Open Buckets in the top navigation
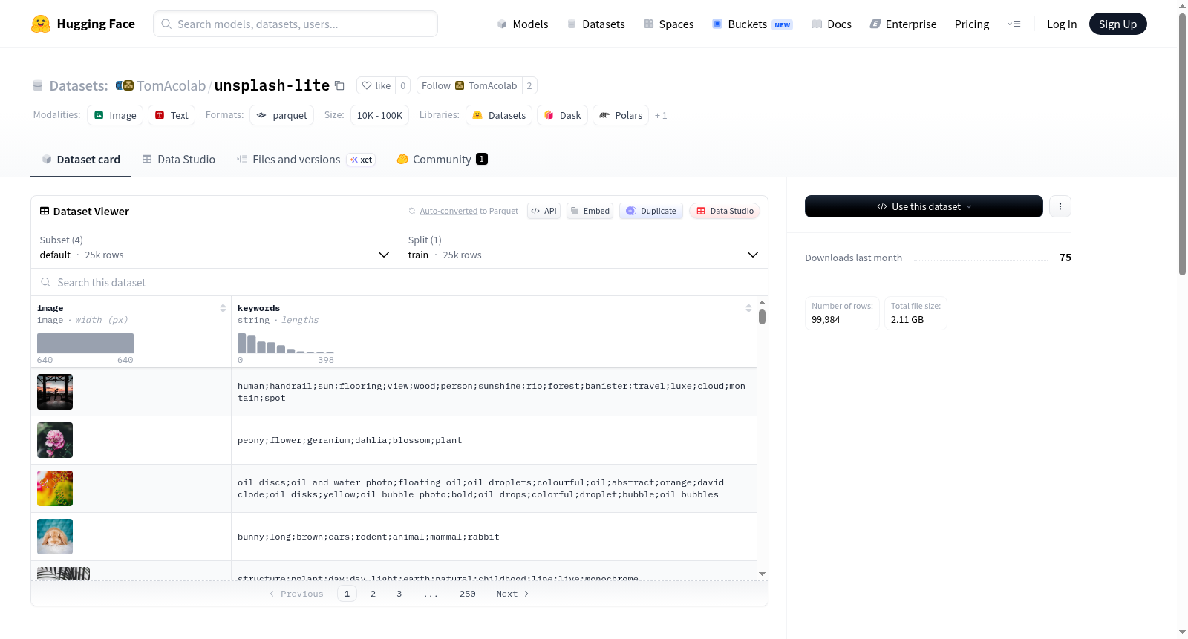Image resolution: width=1188 pixels, height=639 pixels. coord(752,24)
